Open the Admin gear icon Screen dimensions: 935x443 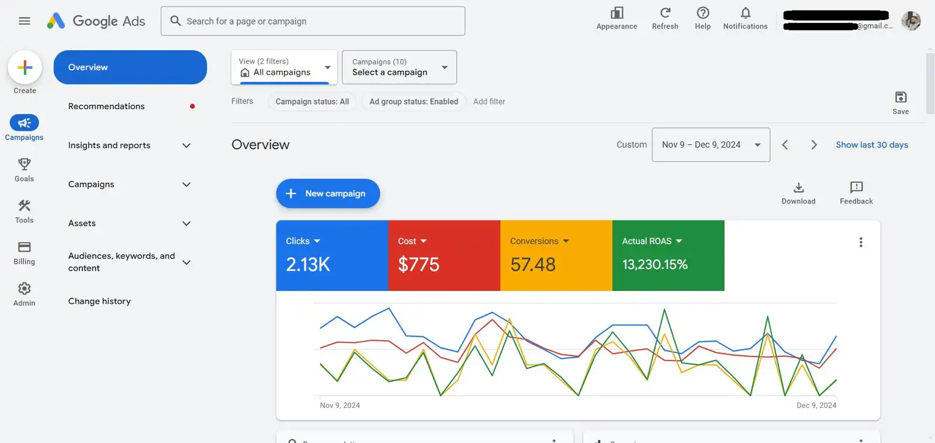[x=24, y=289]
